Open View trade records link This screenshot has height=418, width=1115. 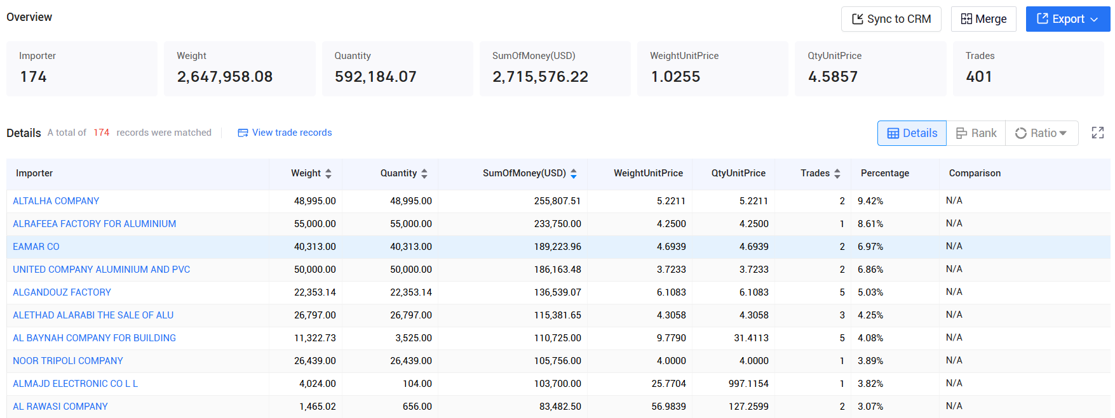285,133
